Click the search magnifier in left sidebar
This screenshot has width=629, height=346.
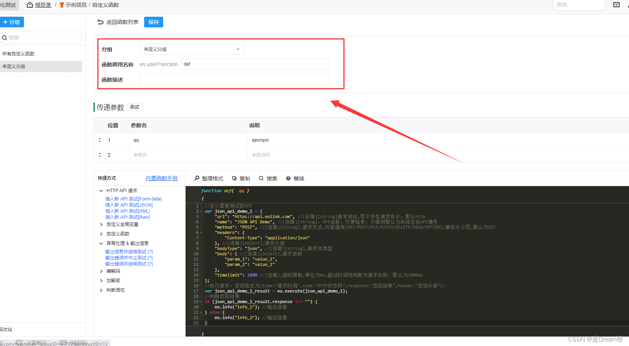click(5, 38)
